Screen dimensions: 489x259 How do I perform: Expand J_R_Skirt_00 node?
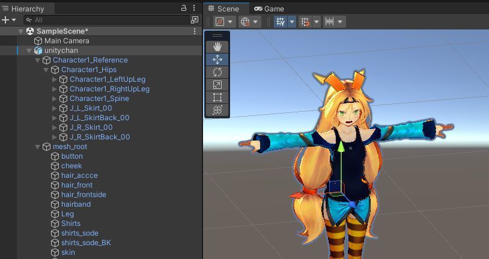tap(54, 127)
